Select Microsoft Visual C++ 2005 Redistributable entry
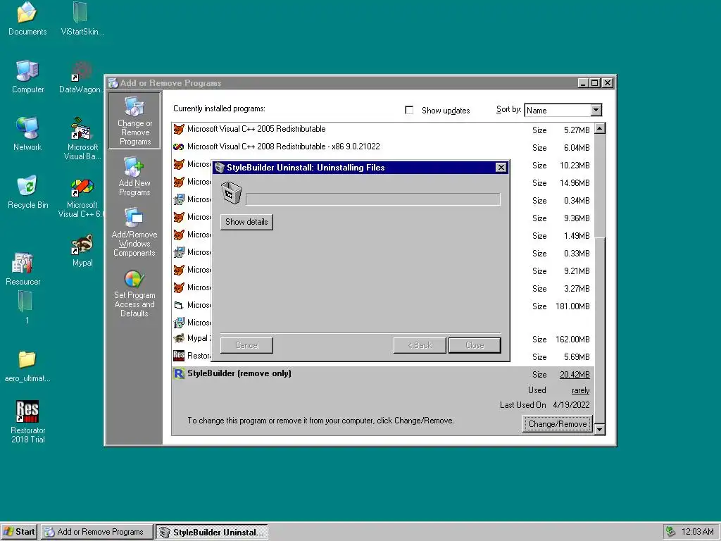The width and height of the screenshot is (721, 541). pos(256,130)
